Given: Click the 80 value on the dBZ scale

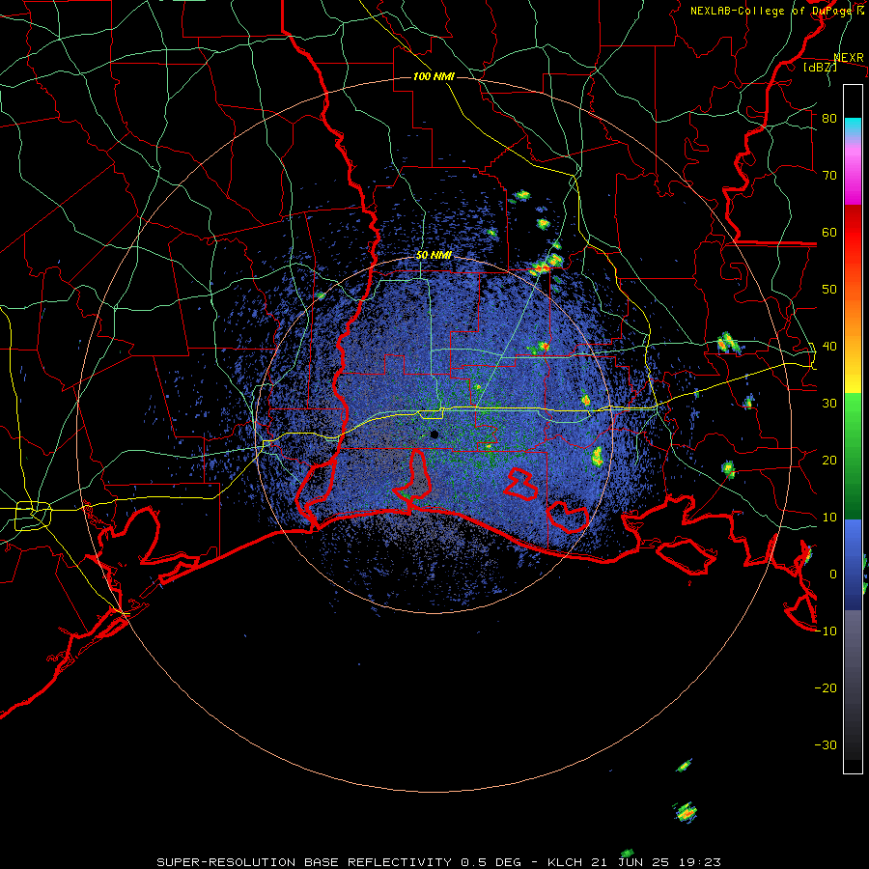Looking at the screenshot, I should coord(829,118).
